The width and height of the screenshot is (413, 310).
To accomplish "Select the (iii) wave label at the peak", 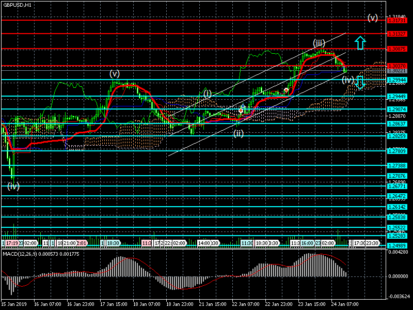I will (x=319, y=43).
